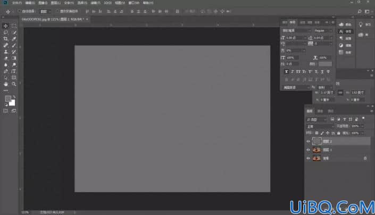Lock transparent pixels for selected layer

316,133
